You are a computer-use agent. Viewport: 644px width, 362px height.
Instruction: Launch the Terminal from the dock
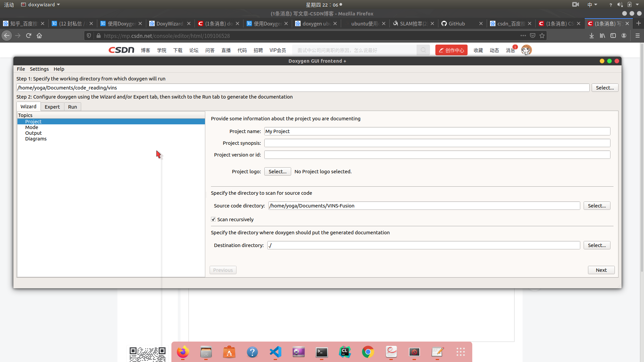coord(322,352)
